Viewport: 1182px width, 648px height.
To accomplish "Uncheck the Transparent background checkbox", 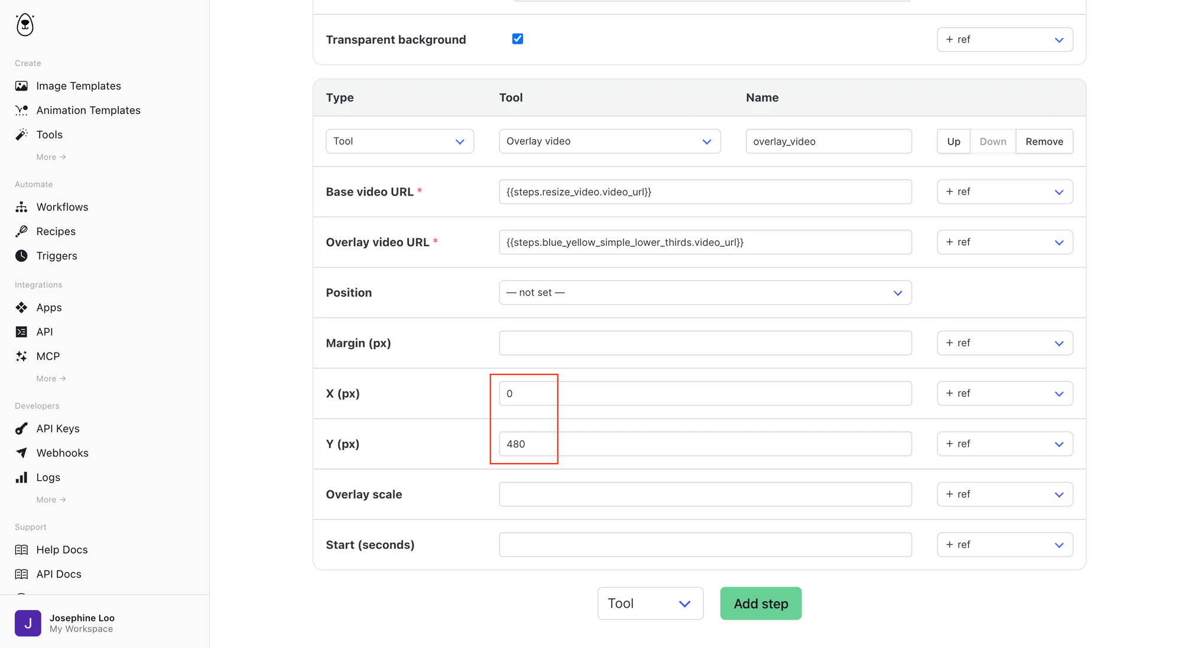I will (518, 39).
